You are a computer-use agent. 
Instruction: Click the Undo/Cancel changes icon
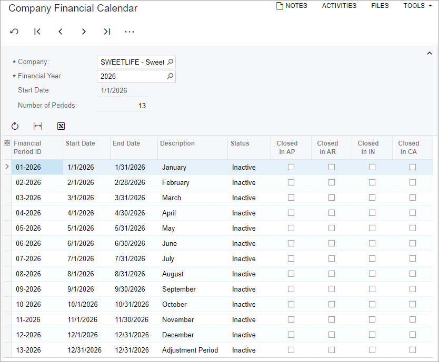(x=14, y=32)
